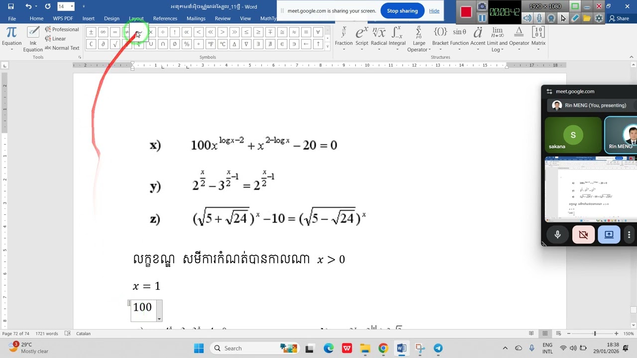Open the Matrix structures dropdown
This screenshot has height=358, width=637.
click(538, 39)
